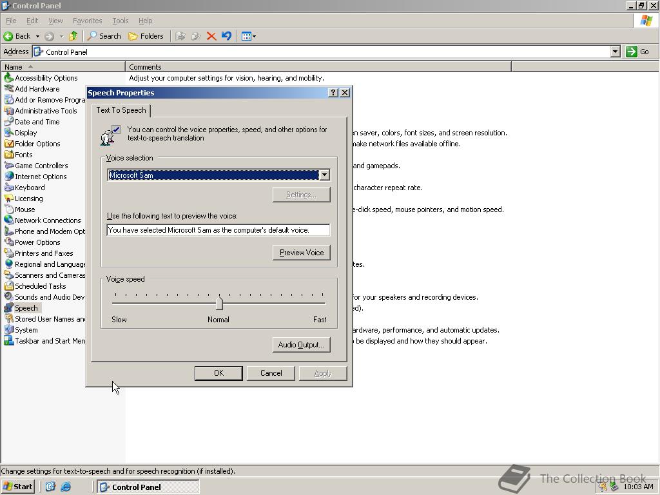
Task: Click the blue Undo arrow icon
Action: (x=226, y=36)
